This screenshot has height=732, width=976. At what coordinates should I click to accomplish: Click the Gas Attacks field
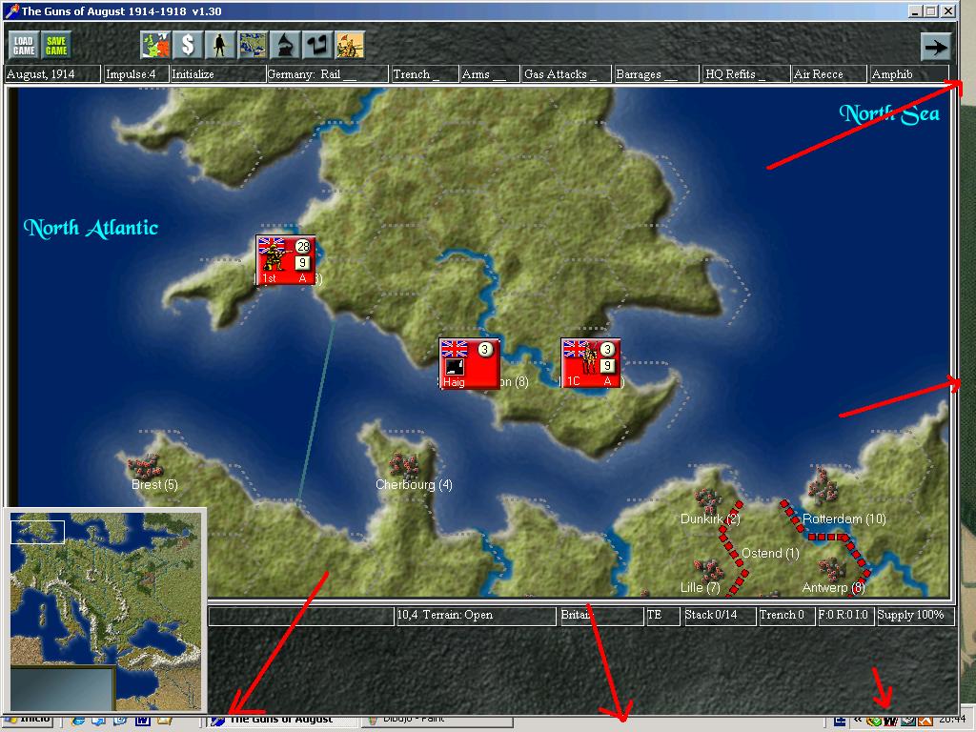pos(566,74)
